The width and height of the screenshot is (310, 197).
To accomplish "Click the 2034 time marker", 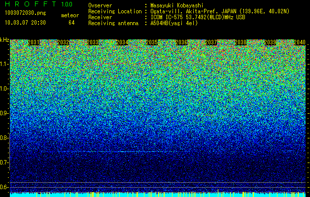I will click(122, 42).
